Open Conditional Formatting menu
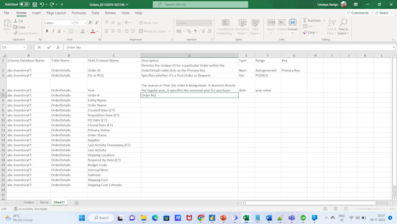This screenshot has width=397, height=224. pyautogui.click(x=225, y=27)
